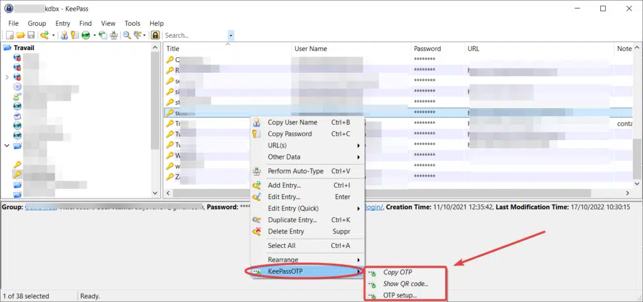Viewport: 643px width, 302px height.
Task: Click the Save database floppy icon
Action: [x=31, y=36]
